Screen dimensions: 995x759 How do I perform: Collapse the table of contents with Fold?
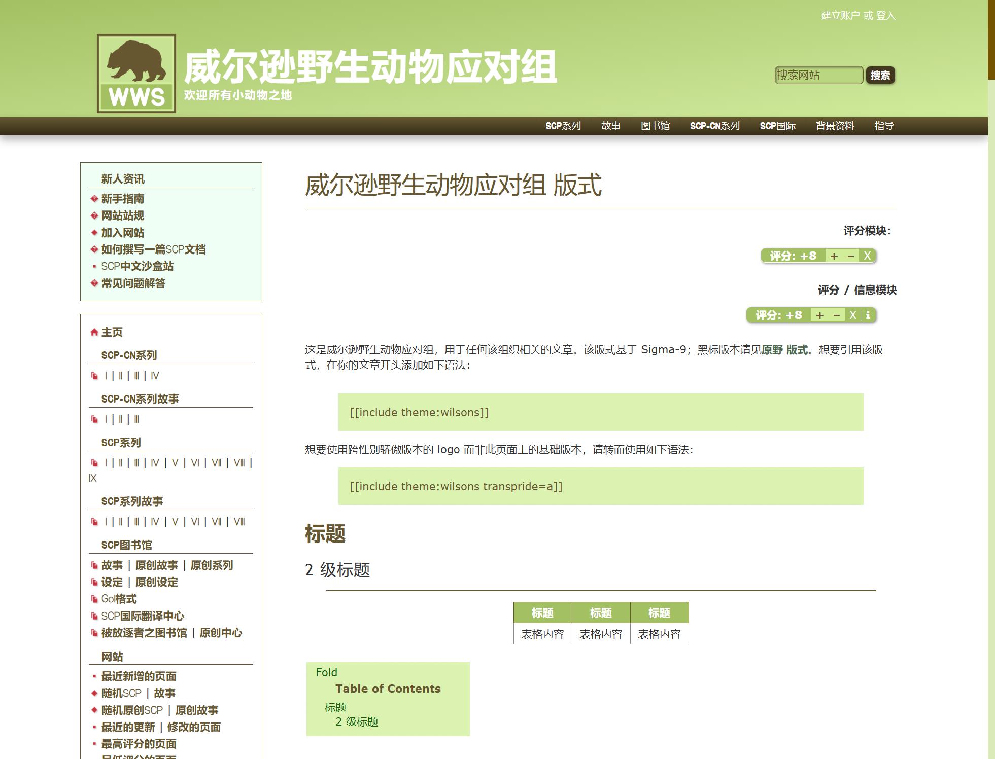[x=326, y=672]
